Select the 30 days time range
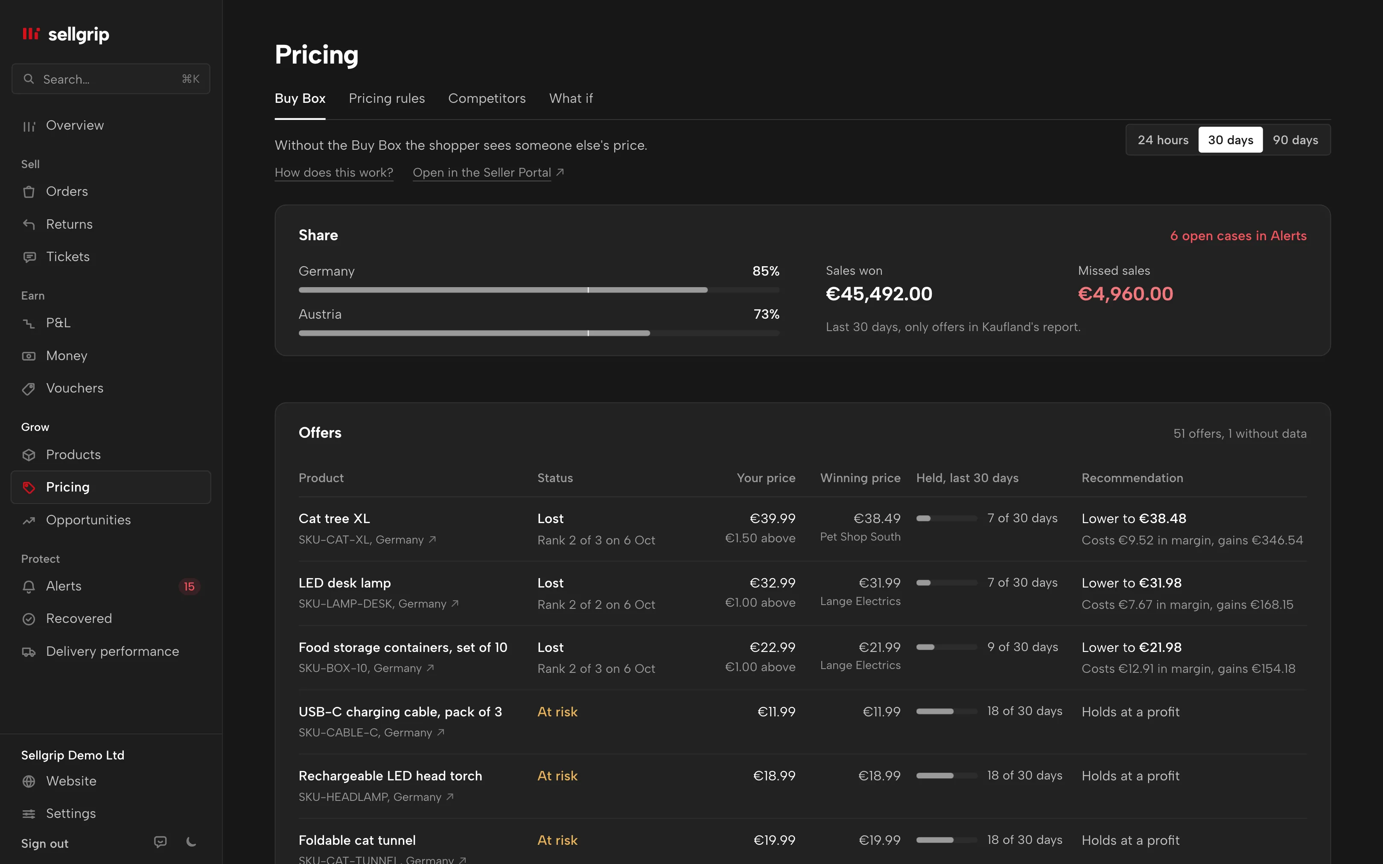Image resolution: width=1383 pixels, height=864 pixels. pyautogui.click(x=1231, y=140)
